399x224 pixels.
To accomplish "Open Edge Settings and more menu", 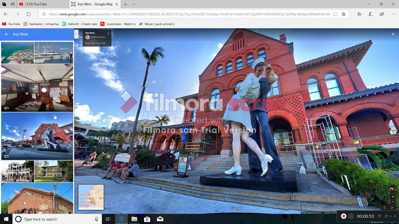I will tap(393, 14).
